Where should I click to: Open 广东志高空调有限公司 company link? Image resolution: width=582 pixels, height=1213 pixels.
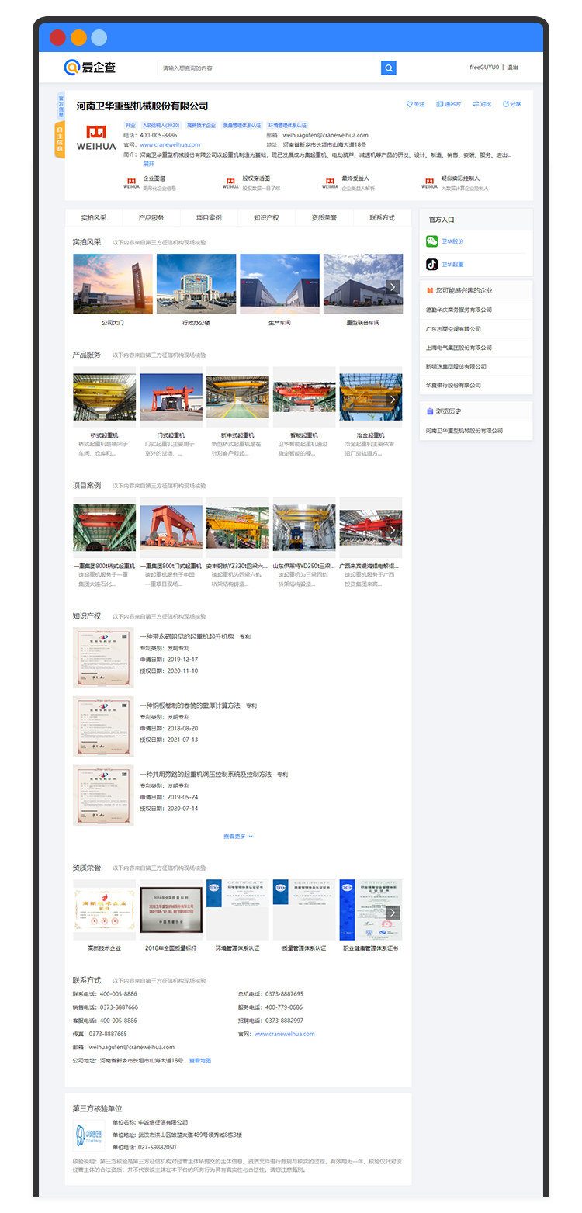tap(453, 329)
